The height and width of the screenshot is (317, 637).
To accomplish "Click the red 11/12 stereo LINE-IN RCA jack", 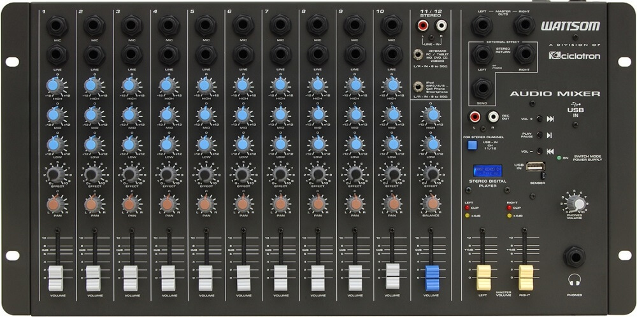I will [422, 26].
